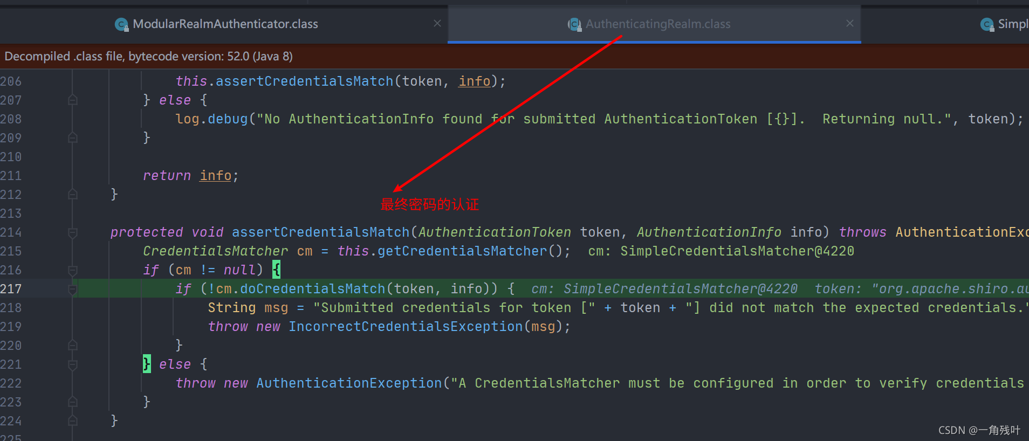Viewport: 1029px width, 441px height.
Task: Toggle fold marker at line 220
Action: [73, 345]
